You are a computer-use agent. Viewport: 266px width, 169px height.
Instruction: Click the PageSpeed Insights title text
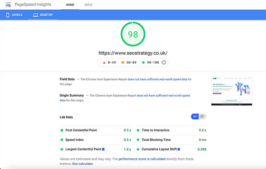tap(33, 4)
